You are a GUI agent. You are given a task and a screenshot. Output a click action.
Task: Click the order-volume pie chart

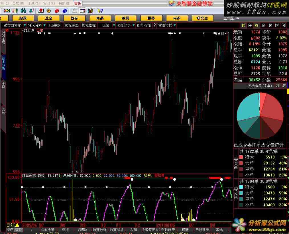coord(260,116)
